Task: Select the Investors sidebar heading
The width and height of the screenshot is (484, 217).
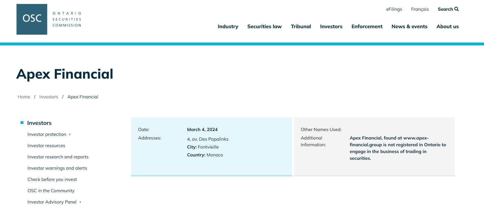Action: [39, 123]
